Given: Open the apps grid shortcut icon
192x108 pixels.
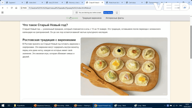Looking at the screenshot, I should coord(2,13).
